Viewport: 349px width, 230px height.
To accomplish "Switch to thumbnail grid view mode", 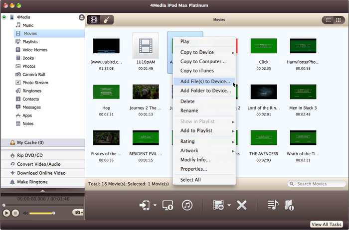I will tap(340, 20).
